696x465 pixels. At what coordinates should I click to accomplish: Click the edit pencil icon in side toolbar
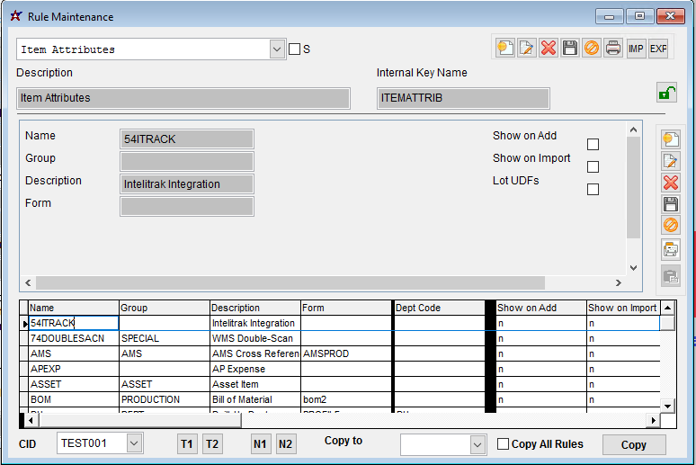(x=671, y=161)
